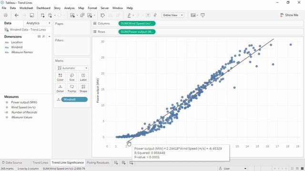Click the Add new data source icon

click(42, 15)
